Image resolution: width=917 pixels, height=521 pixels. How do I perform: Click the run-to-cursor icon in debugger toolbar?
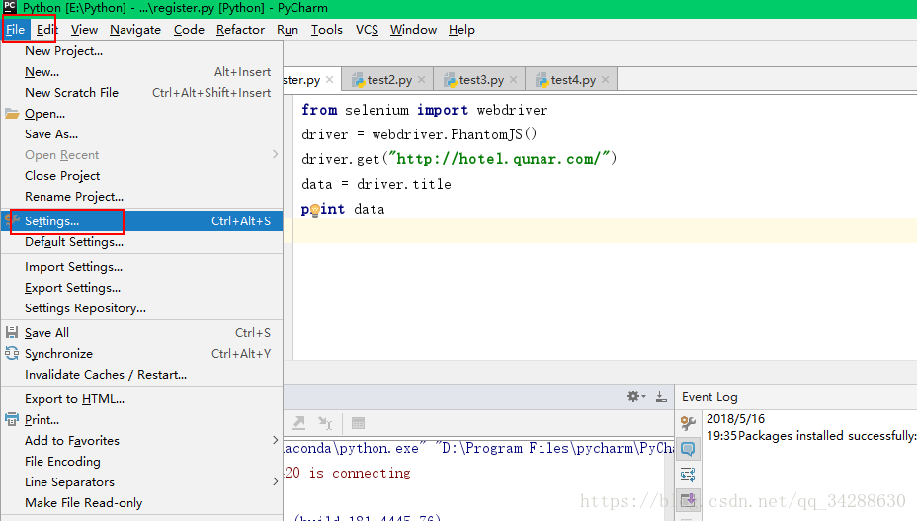coord(325,423)
